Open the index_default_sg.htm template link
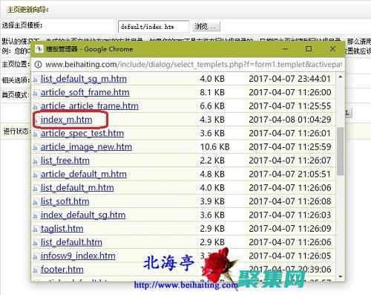371x295 pixels. pyautogui.click(x=83, y=215)
